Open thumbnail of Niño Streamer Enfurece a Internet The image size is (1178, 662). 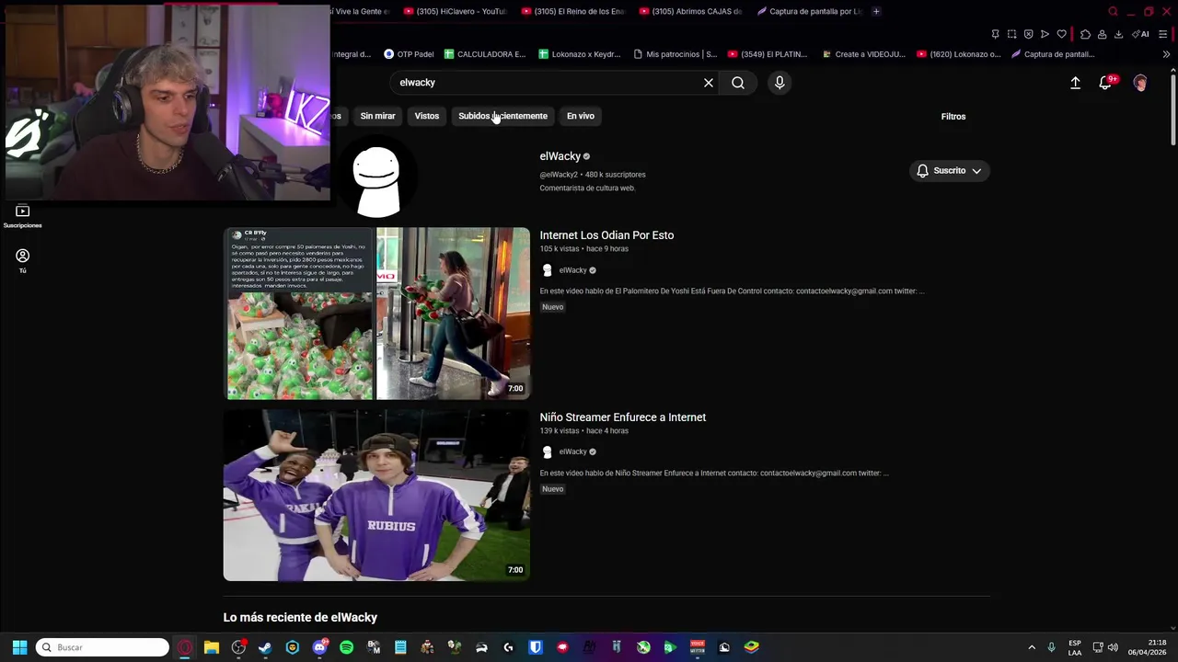376,496
